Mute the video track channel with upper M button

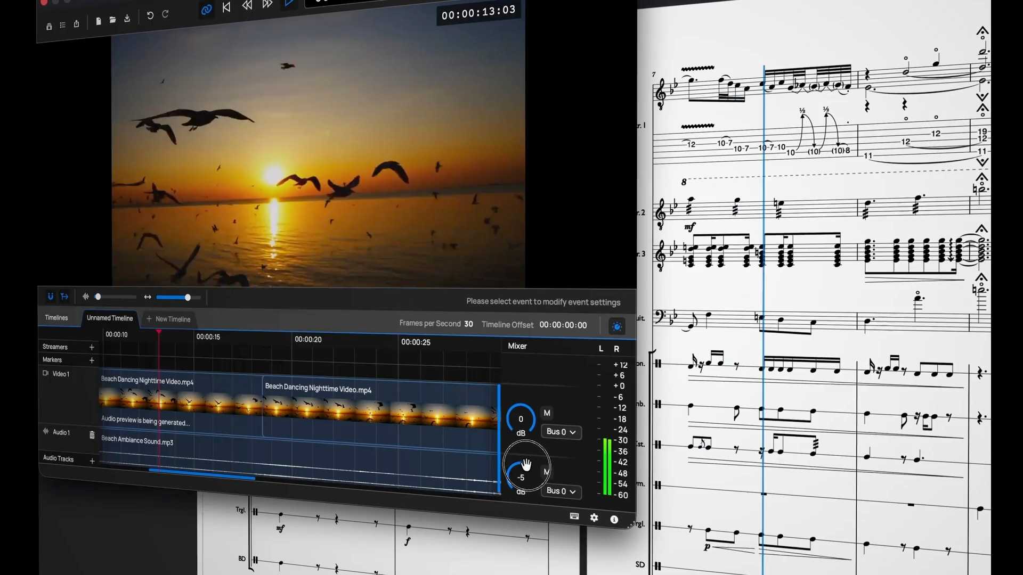click(547, 413)
